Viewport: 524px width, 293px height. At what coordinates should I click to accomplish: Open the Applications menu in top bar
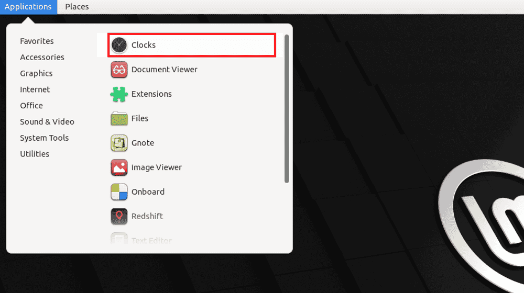click(28, 7)
